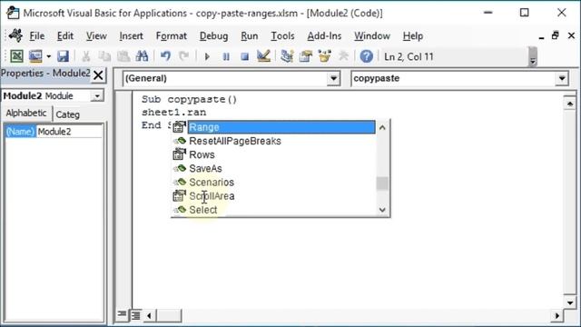Click code window horizontal scroll right arrow

click(556, 316)
